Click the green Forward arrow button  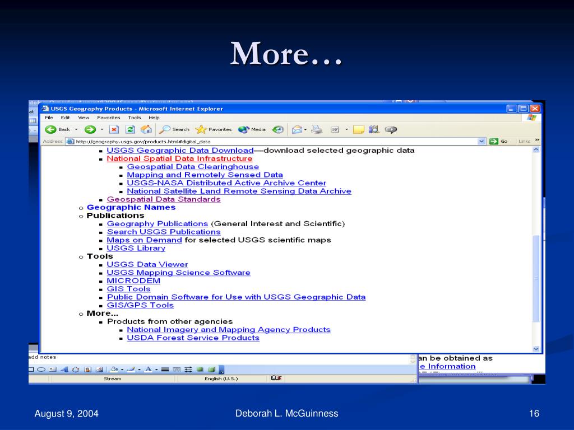click(x=90, y=129)
